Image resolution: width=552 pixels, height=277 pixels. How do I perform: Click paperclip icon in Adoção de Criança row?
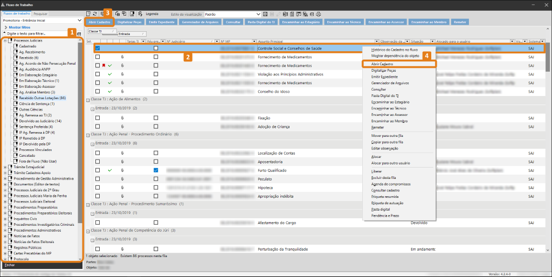tap(122, 126)
